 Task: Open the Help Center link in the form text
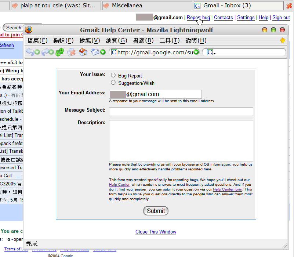[x=119, y=185]
